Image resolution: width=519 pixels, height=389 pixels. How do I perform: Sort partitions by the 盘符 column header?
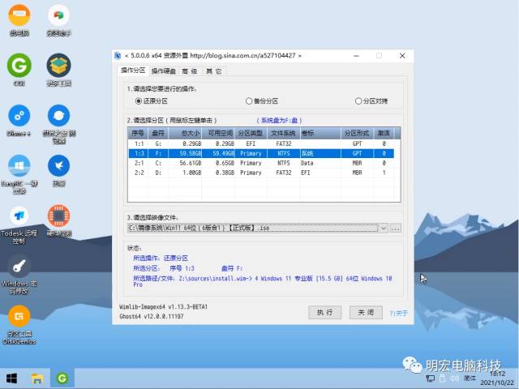tap(158, 133)
